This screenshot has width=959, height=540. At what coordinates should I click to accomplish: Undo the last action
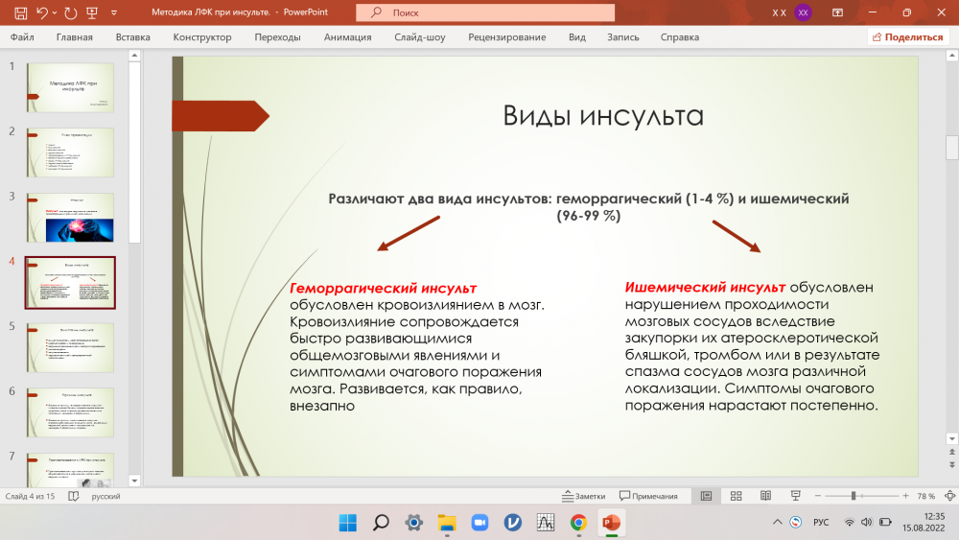[43, 12]
